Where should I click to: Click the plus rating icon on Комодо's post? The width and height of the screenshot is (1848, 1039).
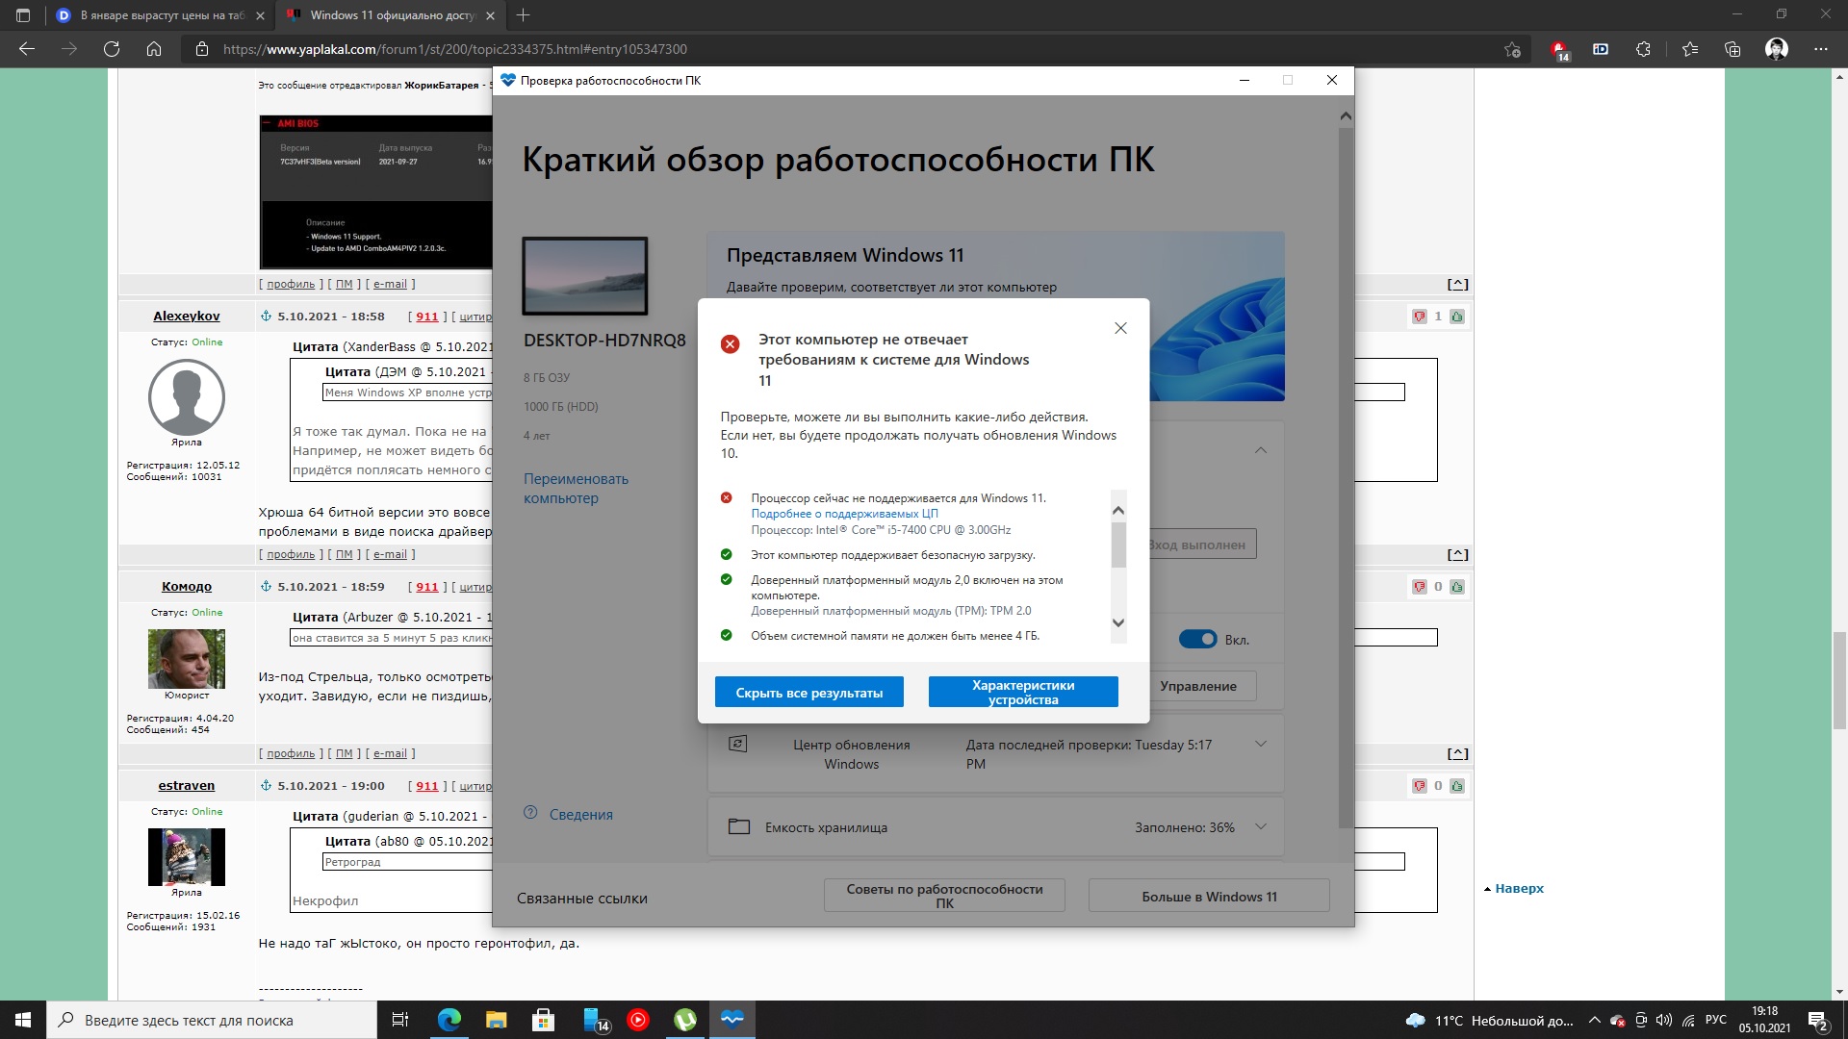1457,587
